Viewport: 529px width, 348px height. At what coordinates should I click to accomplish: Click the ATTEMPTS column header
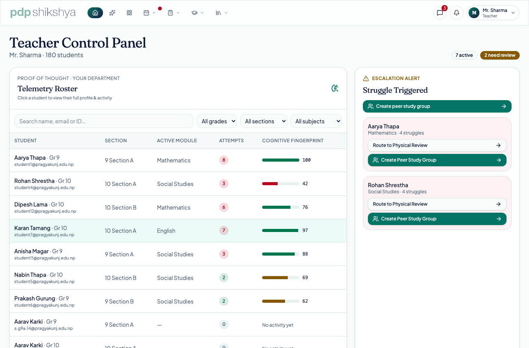tap(232, 141)
